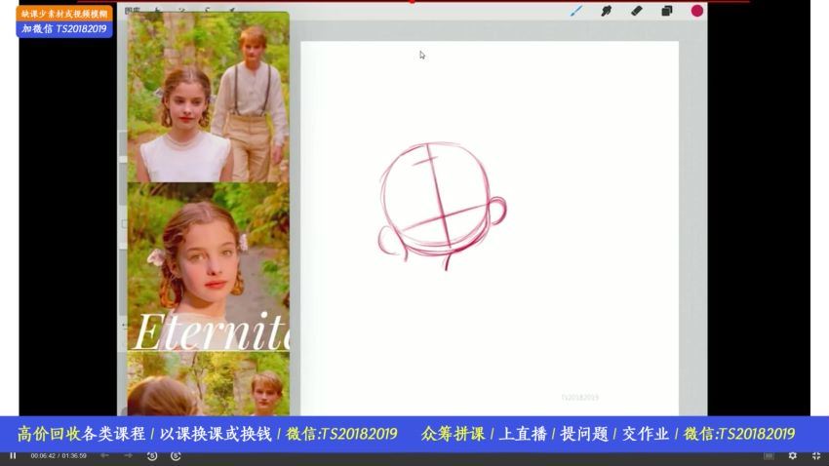Click the orange banner at top left
Viewport: 829px width, 466px height.
(x=64, y=14)
